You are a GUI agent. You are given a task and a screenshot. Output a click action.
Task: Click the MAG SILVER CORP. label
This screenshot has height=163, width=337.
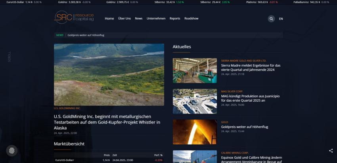[232, 91]
